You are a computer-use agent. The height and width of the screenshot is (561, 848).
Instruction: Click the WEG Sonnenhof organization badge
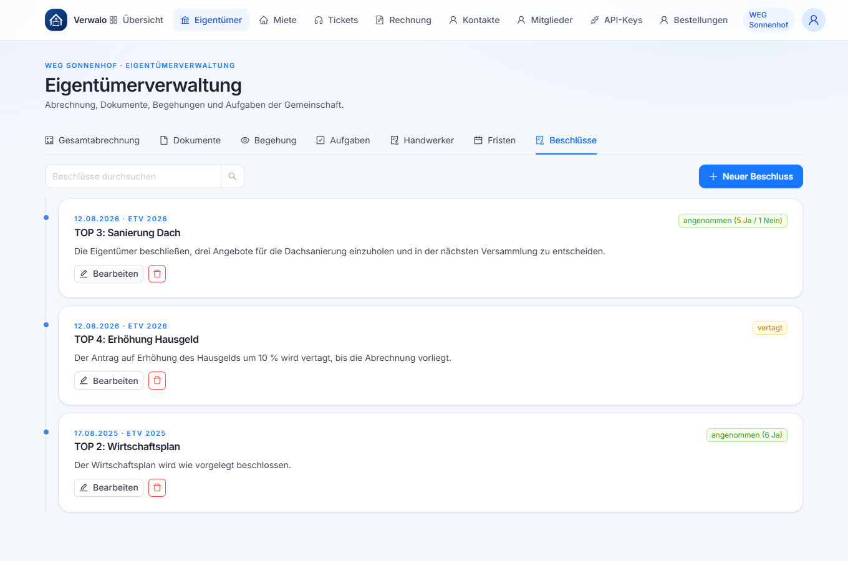768,20
